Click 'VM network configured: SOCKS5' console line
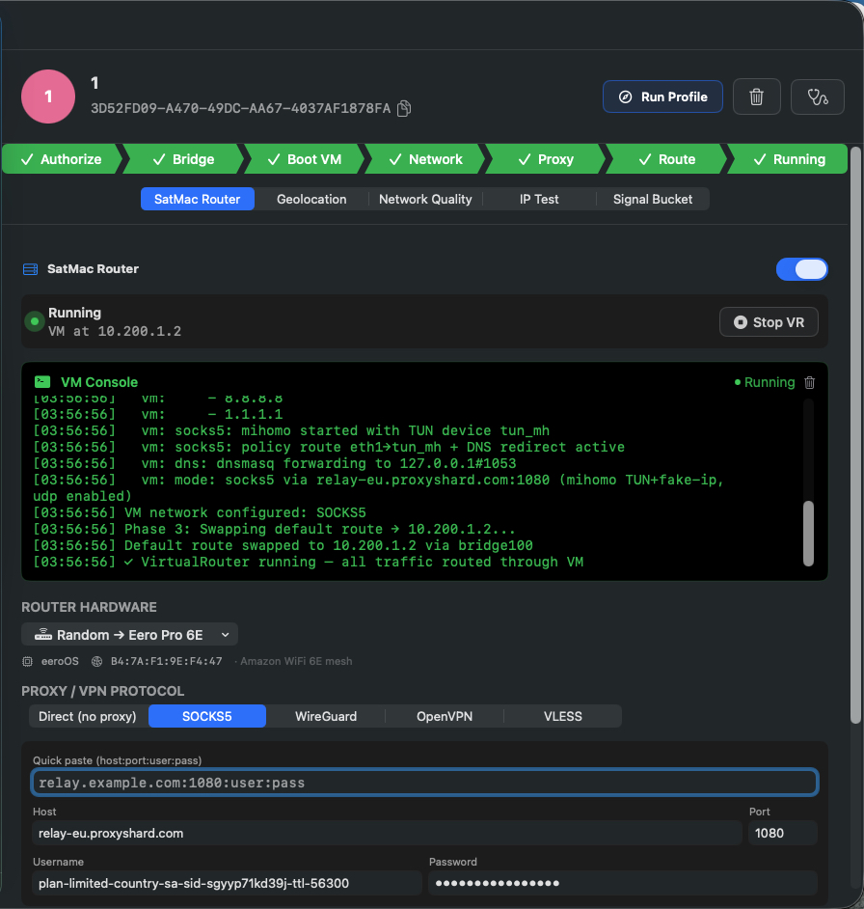This screenshot has height=909, width=864. pos(200,513)
